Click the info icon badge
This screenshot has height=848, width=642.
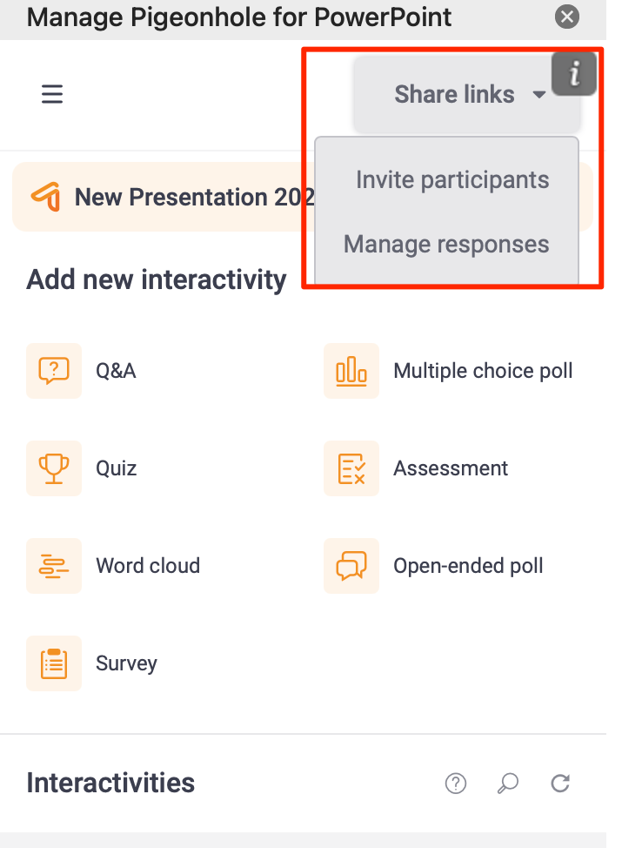[573, 74]
